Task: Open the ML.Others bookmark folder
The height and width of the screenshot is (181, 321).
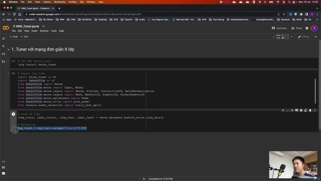Action: click(46, 20)
